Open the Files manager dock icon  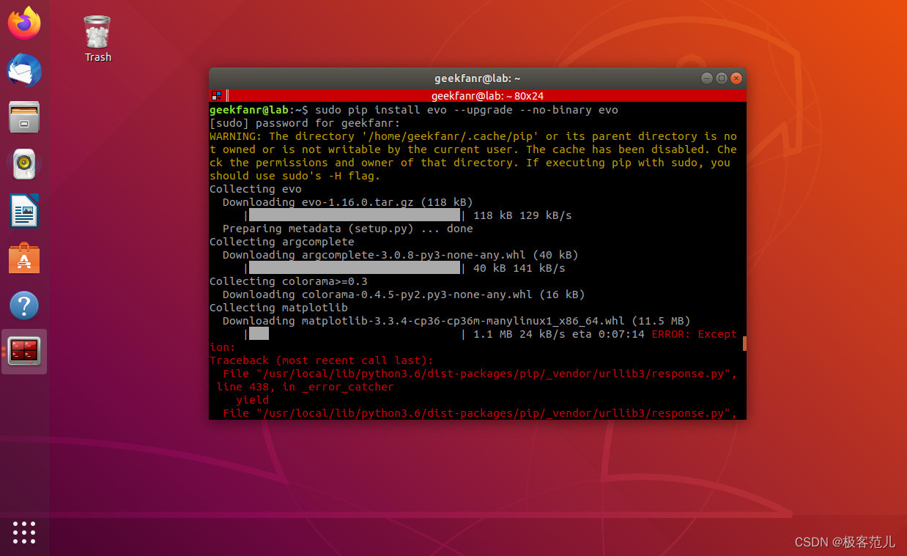24,118
